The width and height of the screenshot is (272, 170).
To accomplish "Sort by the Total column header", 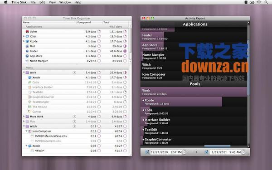I will coord(116,22).
